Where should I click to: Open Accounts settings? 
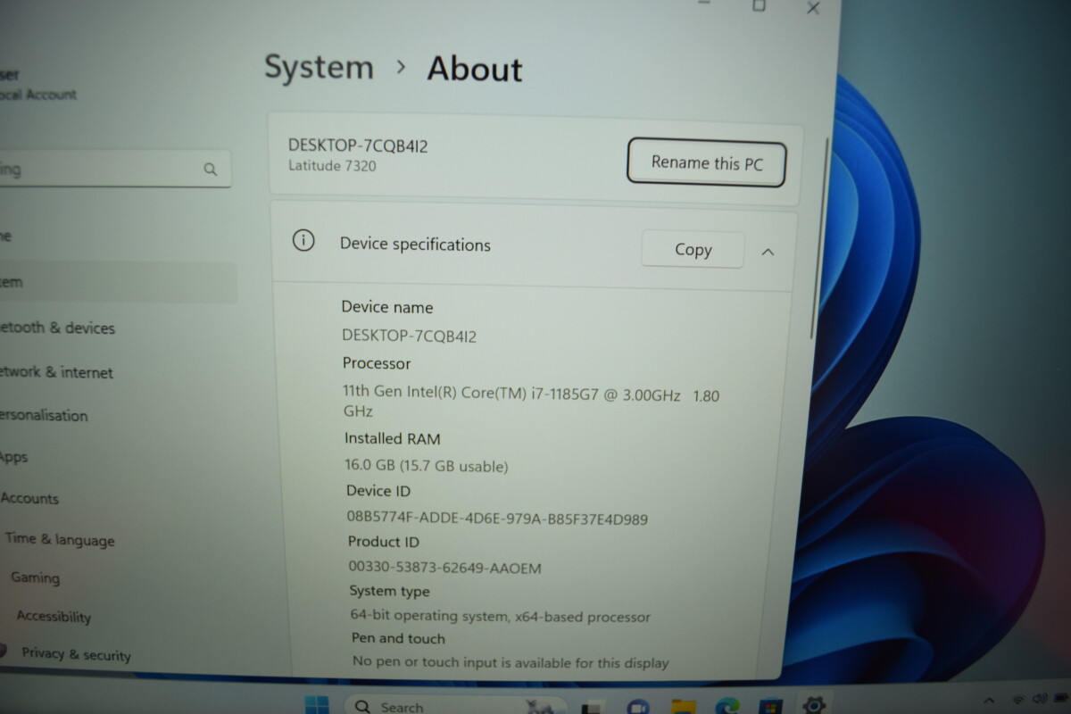pos(29,498)
